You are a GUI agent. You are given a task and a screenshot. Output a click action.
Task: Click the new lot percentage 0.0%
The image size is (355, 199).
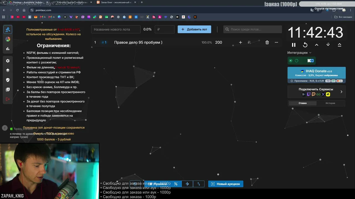(x=147, y=29)
